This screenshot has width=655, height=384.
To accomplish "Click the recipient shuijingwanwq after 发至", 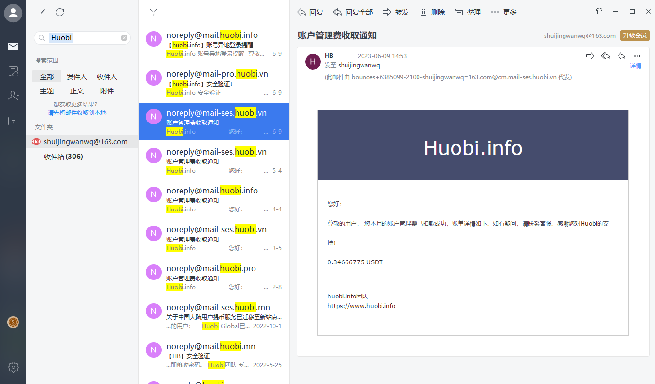I will (359, 65).
